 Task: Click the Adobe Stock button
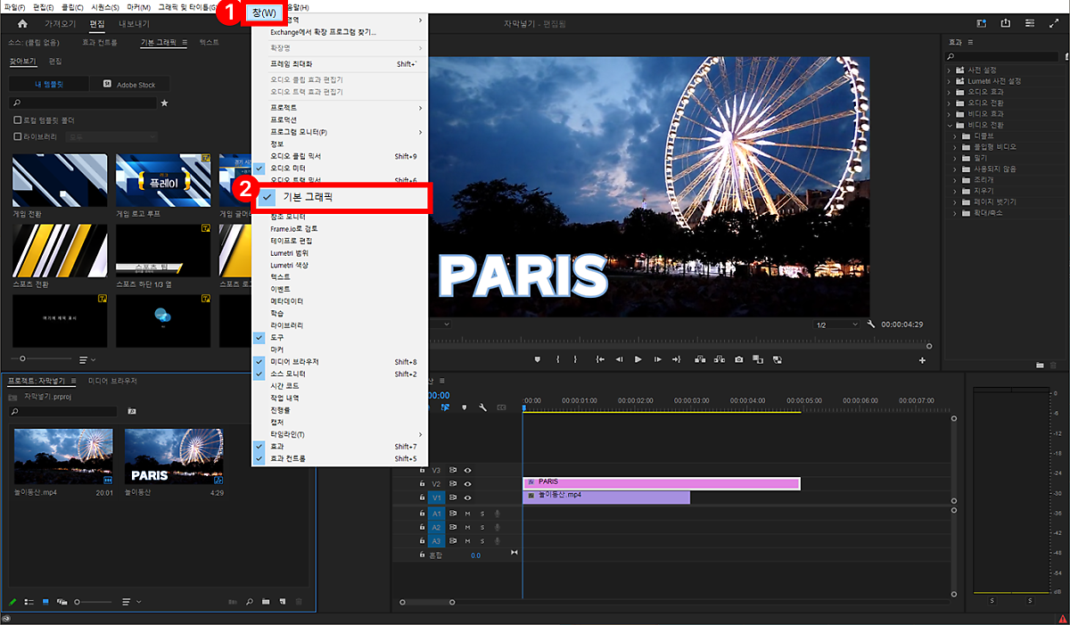click(129, 85)
